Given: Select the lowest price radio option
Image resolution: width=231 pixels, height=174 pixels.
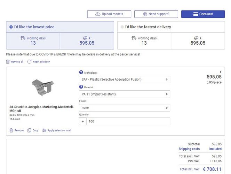Looking at the screenshot, I should pyautogui.click(x=11, y=27).
